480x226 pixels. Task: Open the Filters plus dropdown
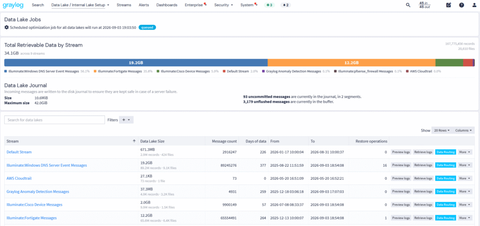click(x=126, y=120)
